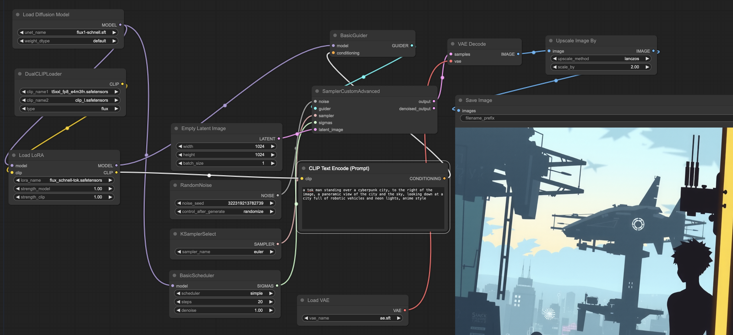Click the NOISE output socket on RandomNoise
733x335 pixels.
278,195
